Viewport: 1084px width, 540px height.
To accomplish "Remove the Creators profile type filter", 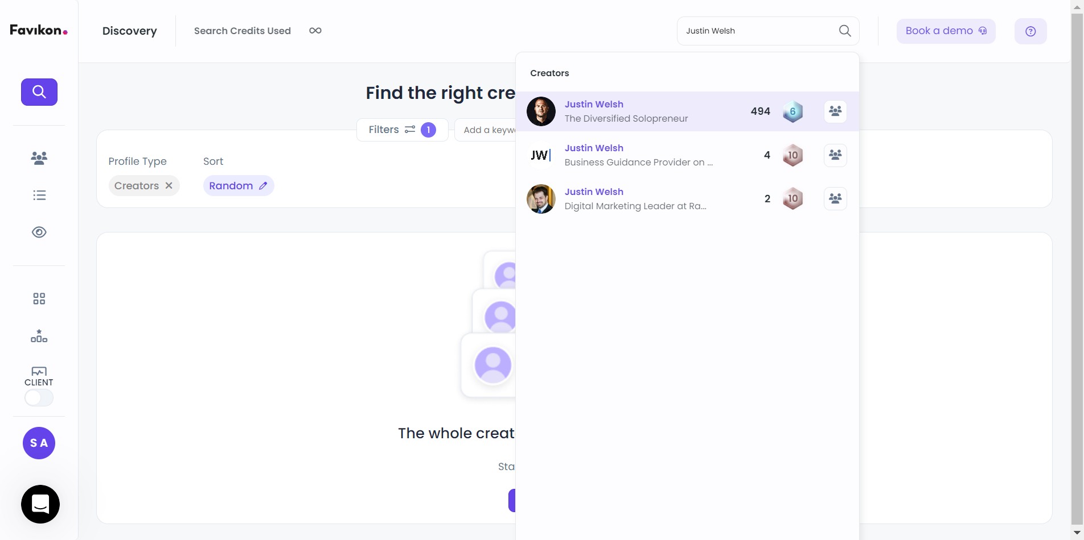I will (x=169, y=186).
